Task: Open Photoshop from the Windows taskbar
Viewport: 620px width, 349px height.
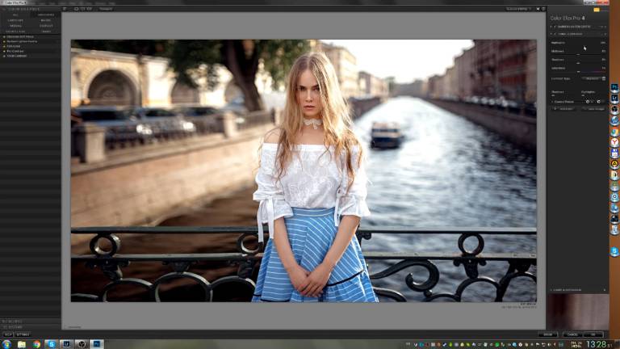Action: point(95,343)
